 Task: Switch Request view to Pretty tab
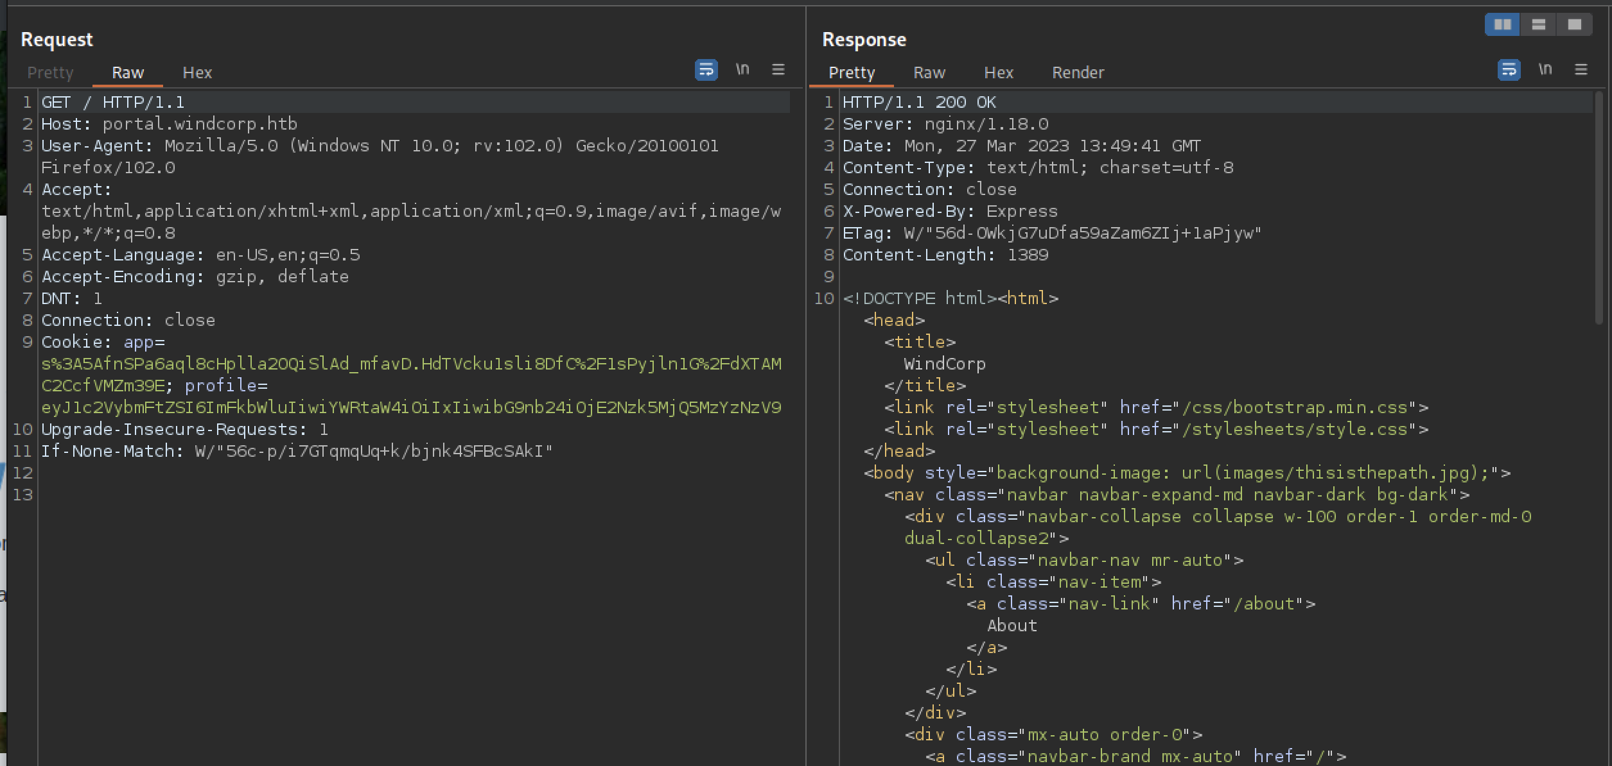pos(50,72)
